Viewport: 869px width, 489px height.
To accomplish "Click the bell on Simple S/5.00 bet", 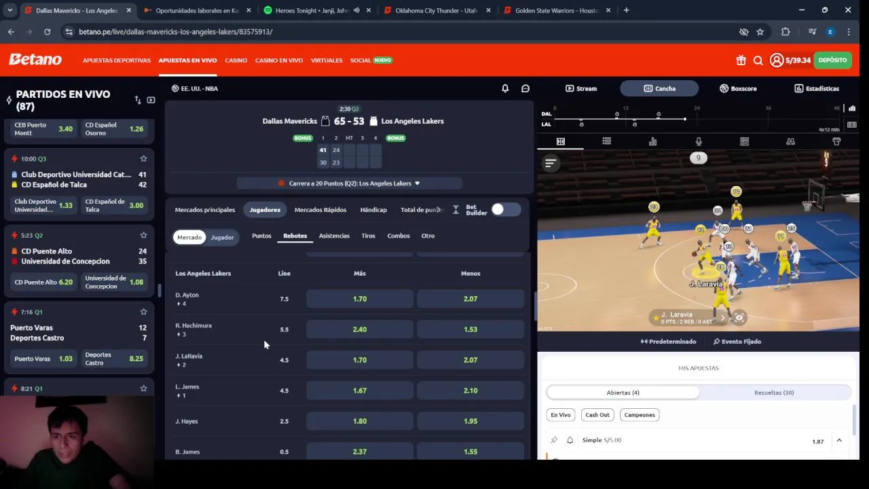I will click(x=570, y=440).
